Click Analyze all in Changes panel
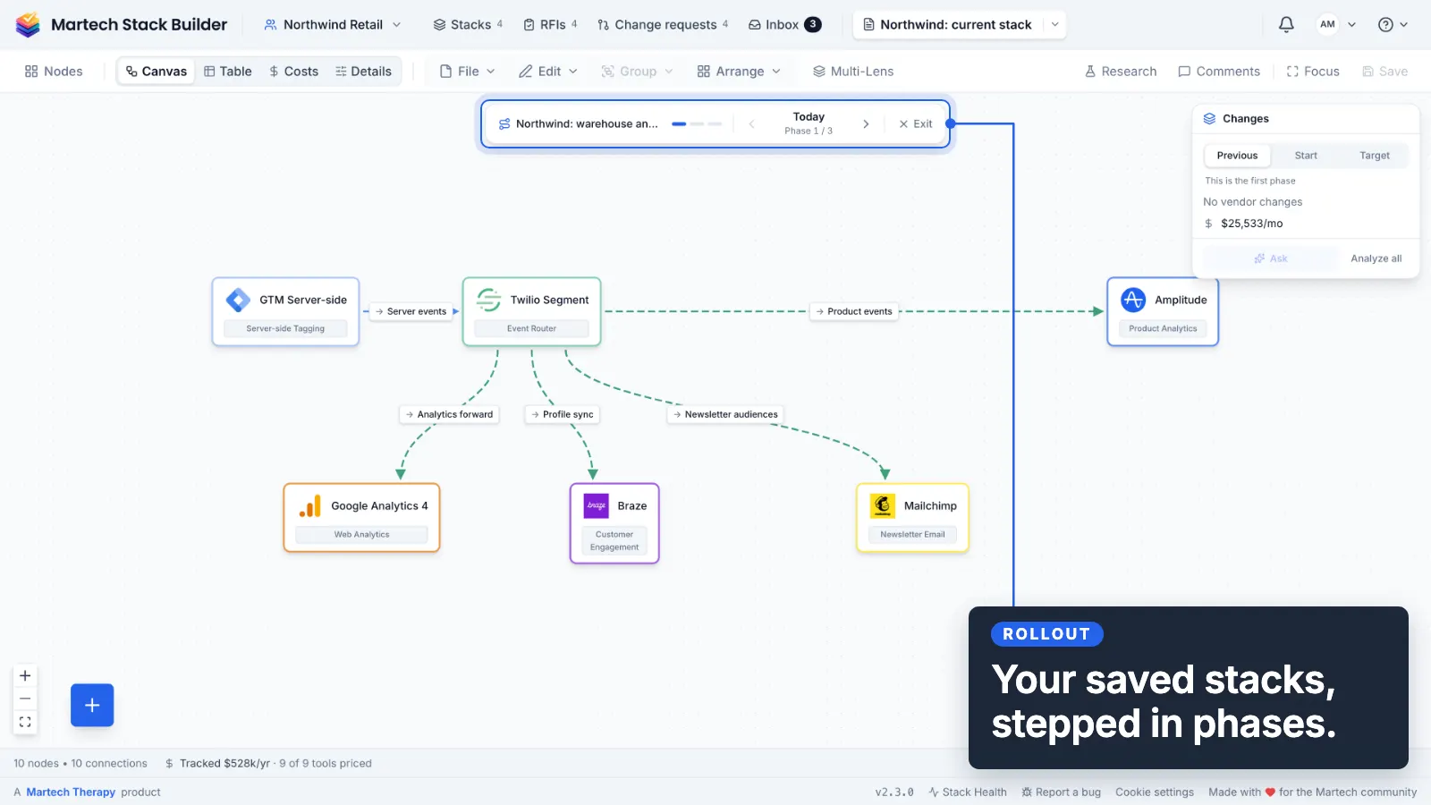1431x805 pixels. 1376,258
